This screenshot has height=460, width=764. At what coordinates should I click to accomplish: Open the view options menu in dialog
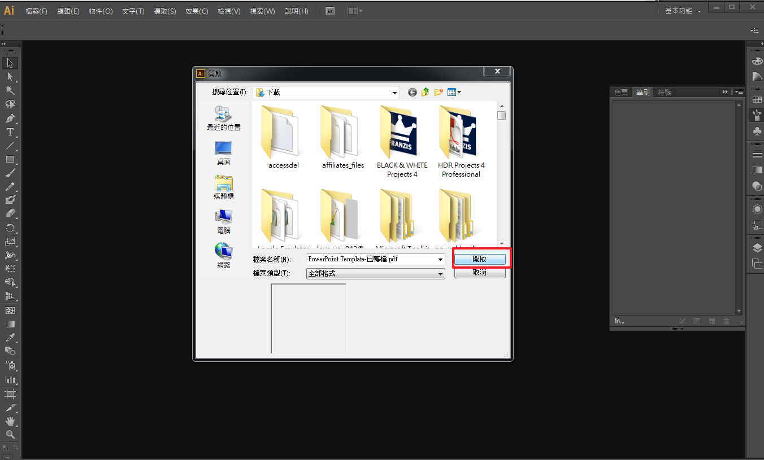454,92
